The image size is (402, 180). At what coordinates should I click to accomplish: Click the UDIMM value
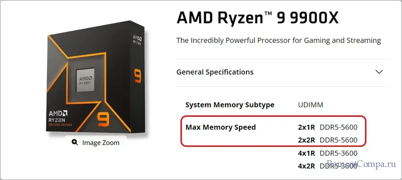click(x=310, y=105)
